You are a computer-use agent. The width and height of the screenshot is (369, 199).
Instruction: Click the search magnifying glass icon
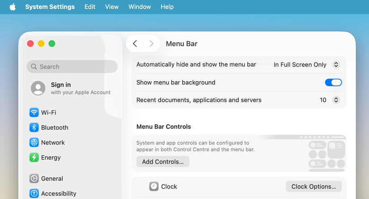coord(34,67)
